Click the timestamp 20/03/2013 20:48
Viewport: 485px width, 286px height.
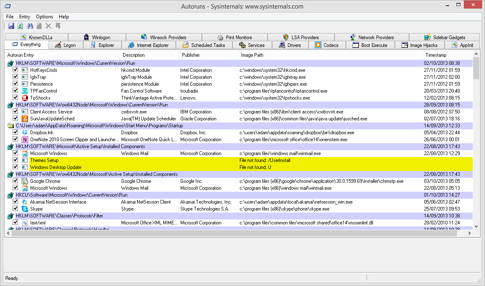442,91
